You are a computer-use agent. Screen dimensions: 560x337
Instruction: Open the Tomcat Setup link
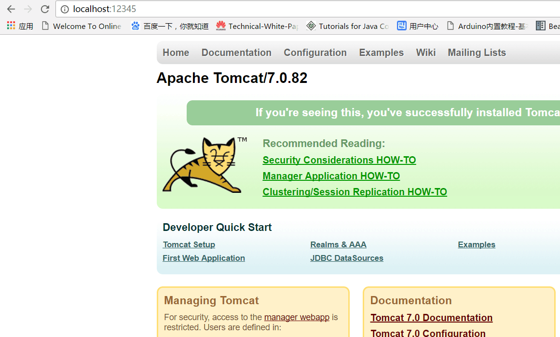189,244
